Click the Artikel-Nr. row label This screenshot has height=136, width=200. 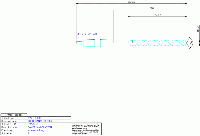[x=8, y=118]
